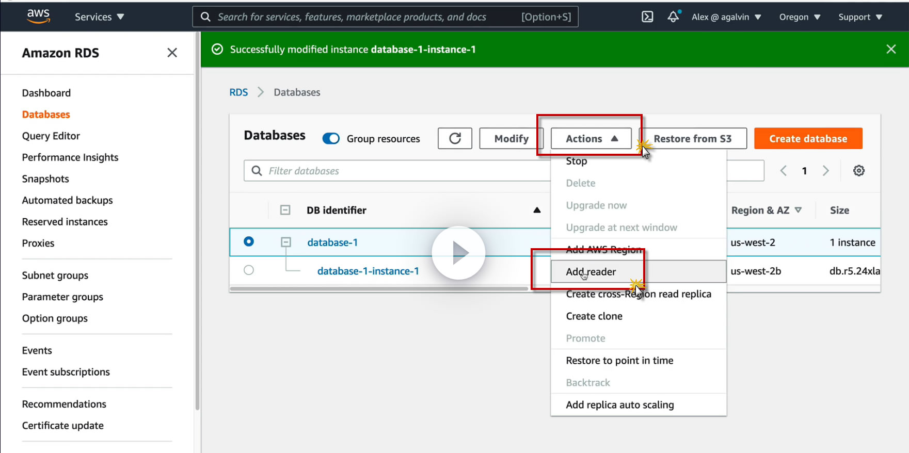
Task: Choose Add reader from Actions menu
Action: click(x=591, y=272)
